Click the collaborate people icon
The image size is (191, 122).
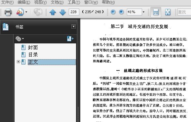20,12
